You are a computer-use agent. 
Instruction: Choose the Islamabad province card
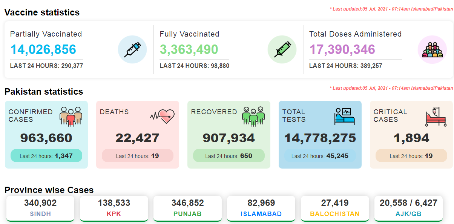pos(261,208)
